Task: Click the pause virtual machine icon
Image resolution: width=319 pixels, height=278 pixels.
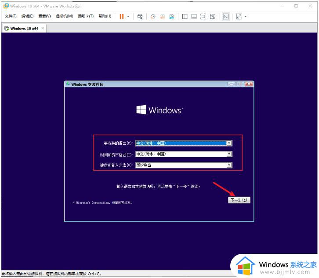Action: (121, 17)
